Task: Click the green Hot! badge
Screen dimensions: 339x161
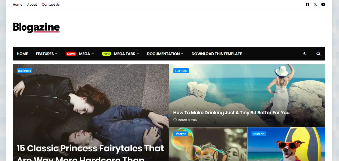Action: pos(107,54)
